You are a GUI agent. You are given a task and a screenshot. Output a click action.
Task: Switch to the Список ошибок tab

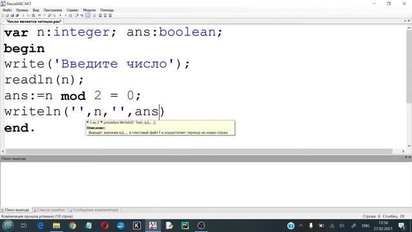[x=49, y=210]
